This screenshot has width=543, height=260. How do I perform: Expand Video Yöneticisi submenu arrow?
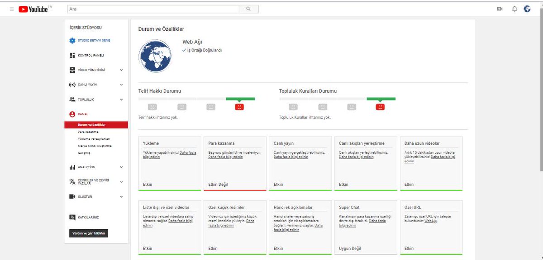[121, 70]
